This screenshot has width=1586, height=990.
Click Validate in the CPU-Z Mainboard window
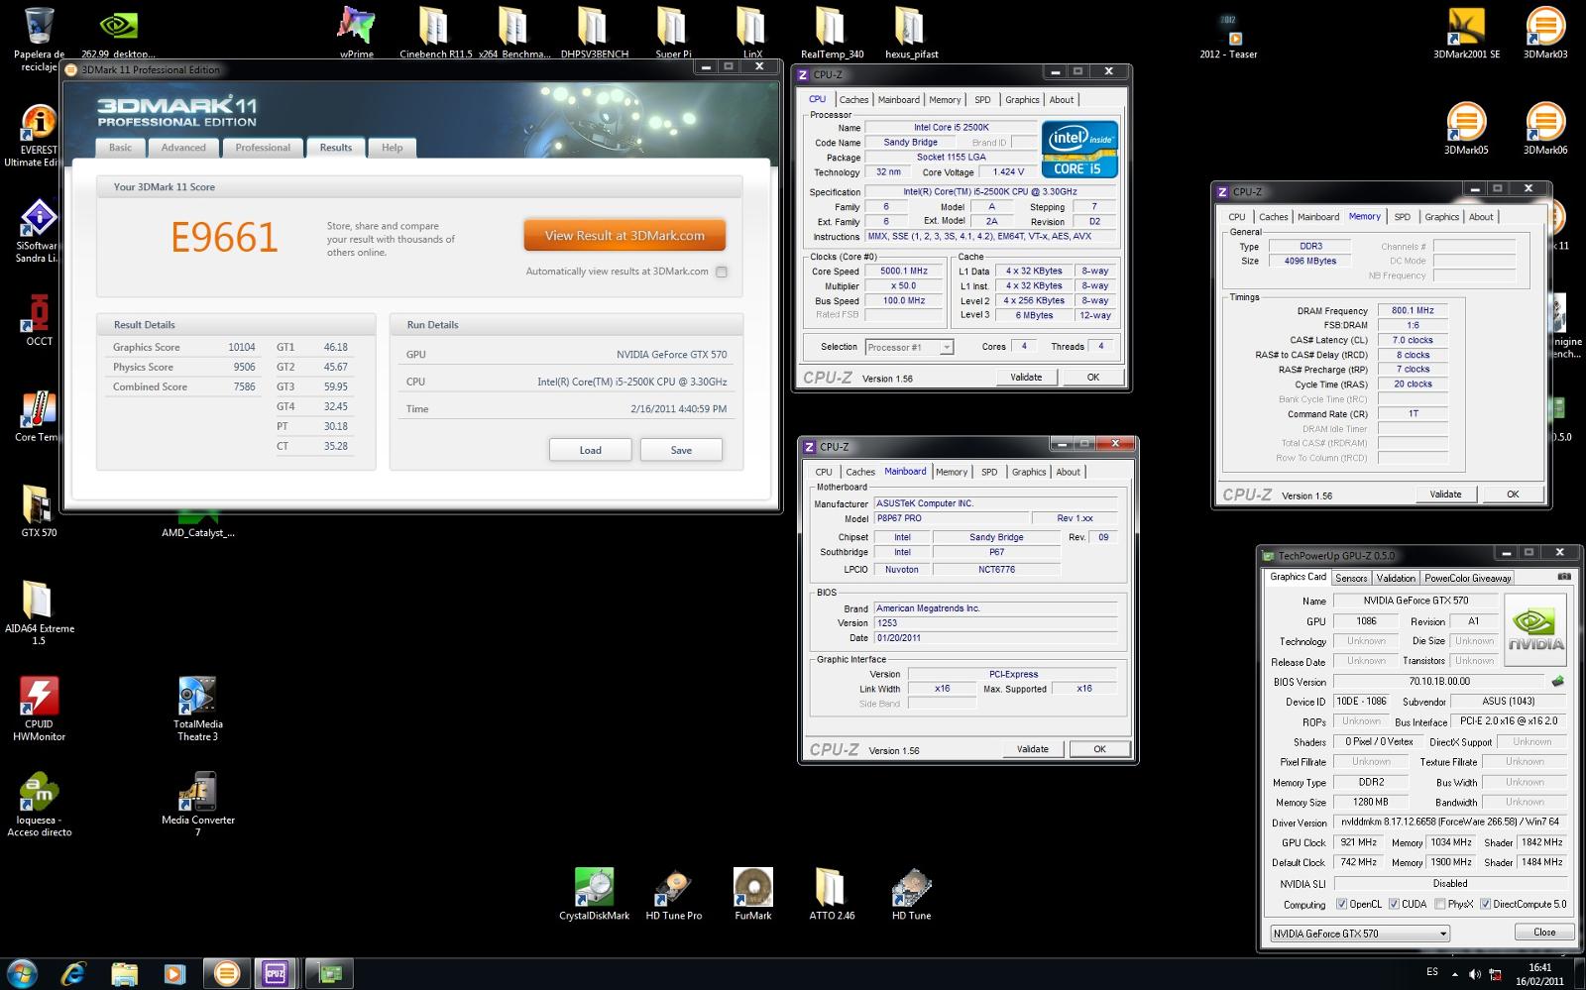pos(1032,749)
